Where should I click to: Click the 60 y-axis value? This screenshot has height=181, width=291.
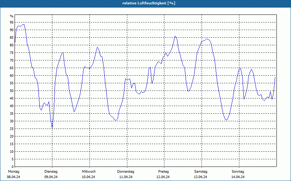[12, 76]
